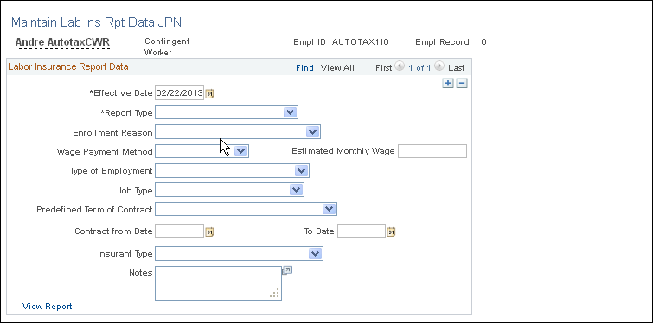Screen dimensions: 653x323
Task: Click the View All link
Action: pyautogui.click(x=337, y=67)
